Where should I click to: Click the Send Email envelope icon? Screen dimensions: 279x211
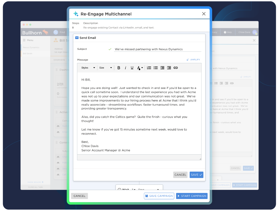coord(77,38)
